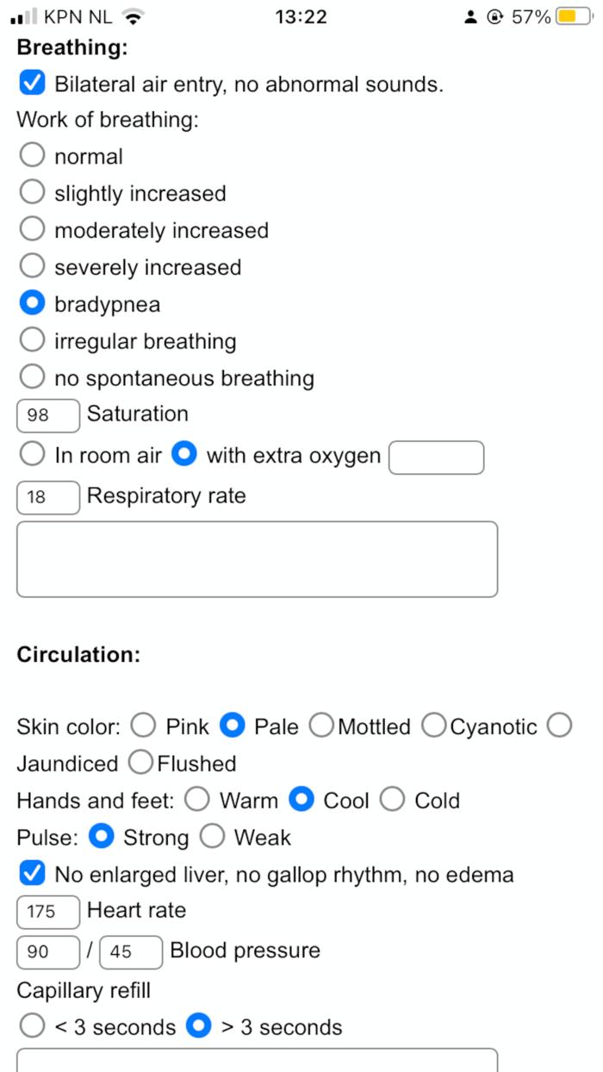Change pulse selection to 'Weak'
Screen dimensions: 603x1072
point(212,836)
